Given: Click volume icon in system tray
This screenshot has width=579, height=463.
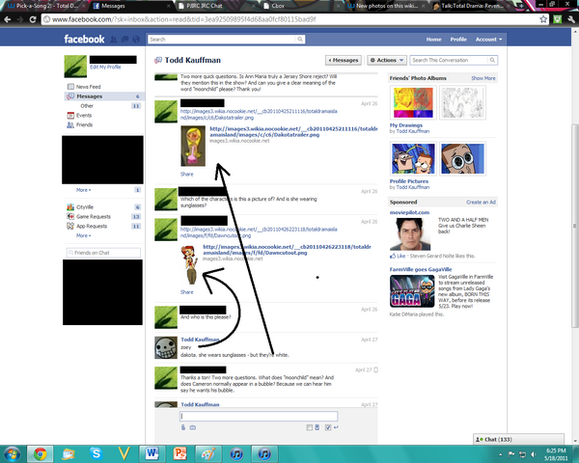Looking at the screenshot, I should (534, 454).
